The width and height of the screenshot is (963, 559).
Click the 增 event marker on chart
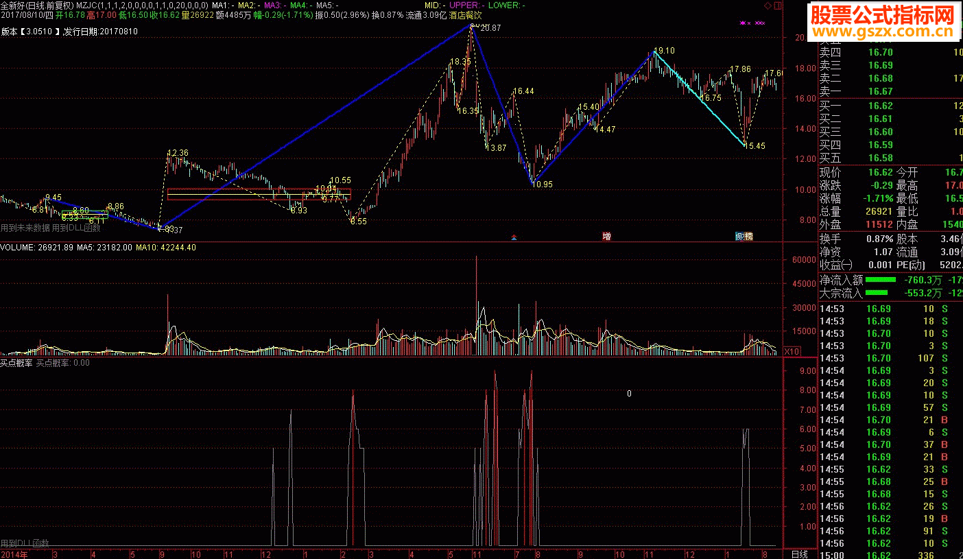pyautogui.click(x=606, y=237)
